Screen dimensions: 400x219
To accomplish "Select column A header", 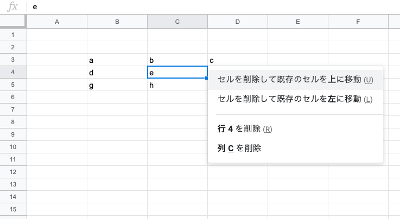I will (x=57, y=22).
